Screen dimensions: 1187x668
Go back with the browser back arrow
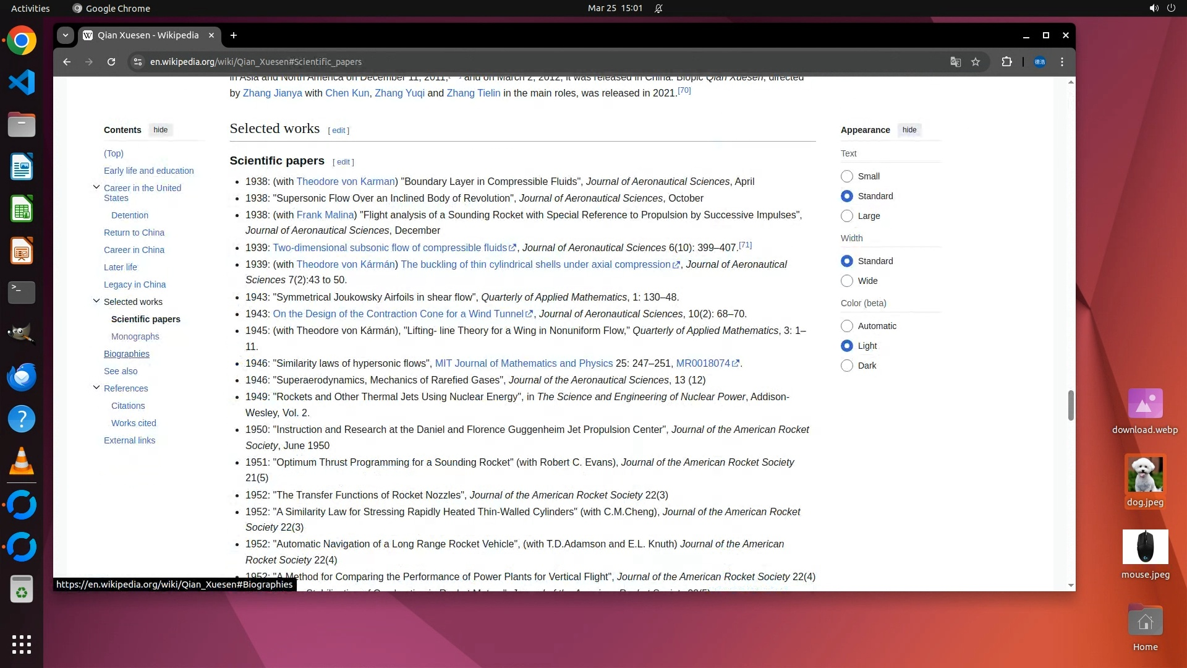click(x=67, y=62)
